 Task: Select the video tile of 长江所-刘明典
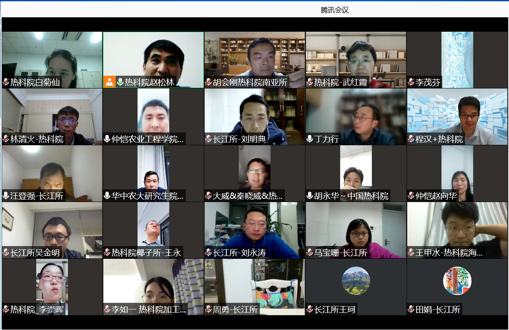254,116
